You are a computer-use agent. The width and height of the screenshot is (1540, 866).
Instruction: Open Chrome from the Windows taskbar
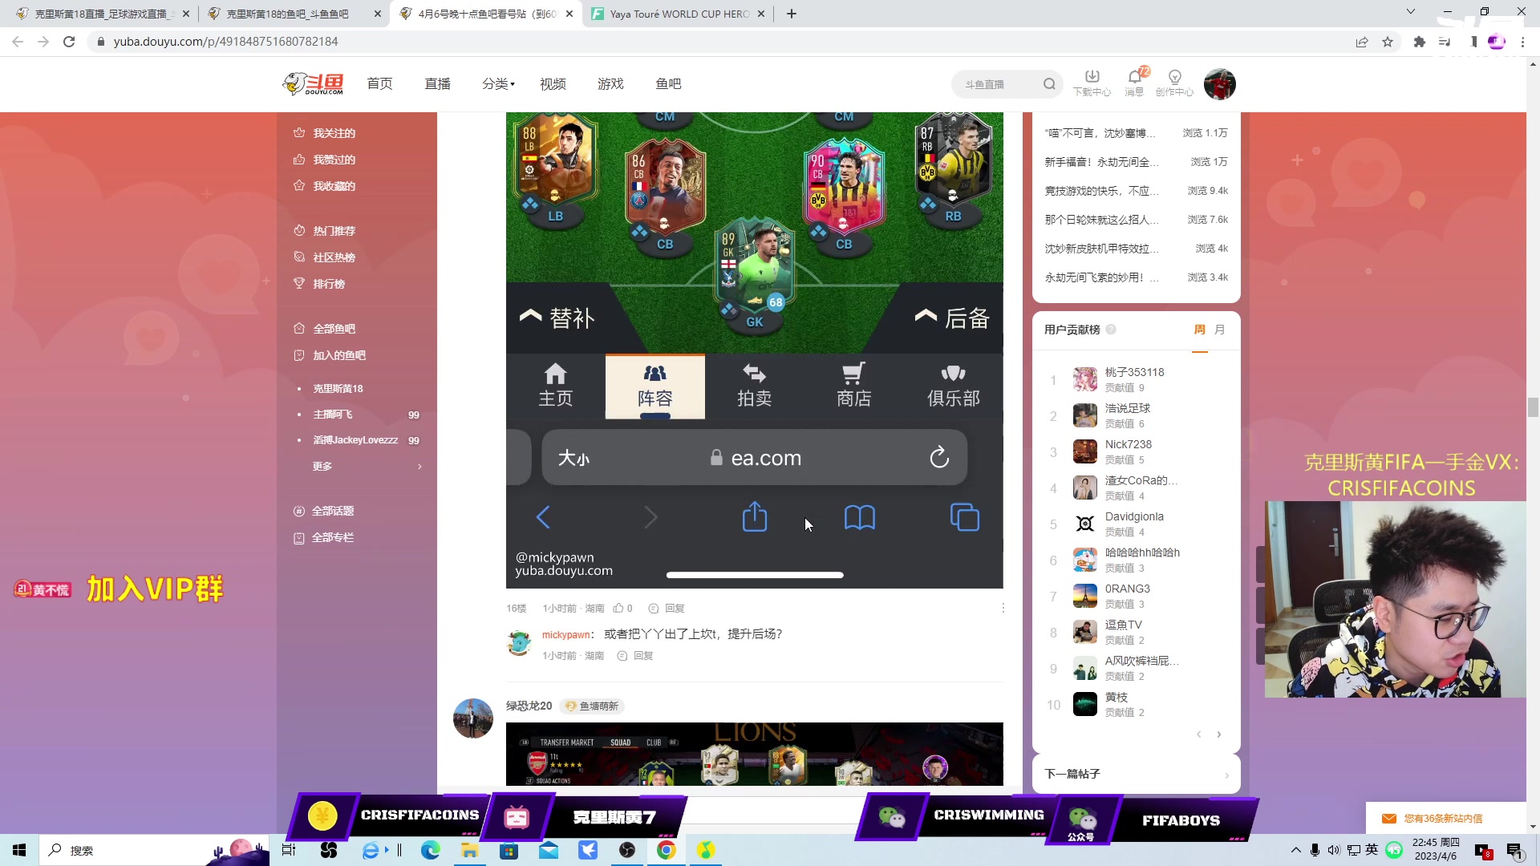pyautogui.click(x=666, y=850)
